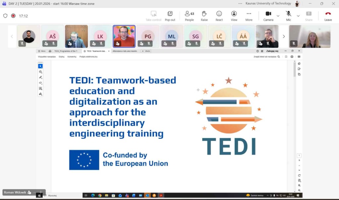Expand camera options dropdown arrow
Image resolution: width=339 pixels, height=200 pixels.
[278, 16]
